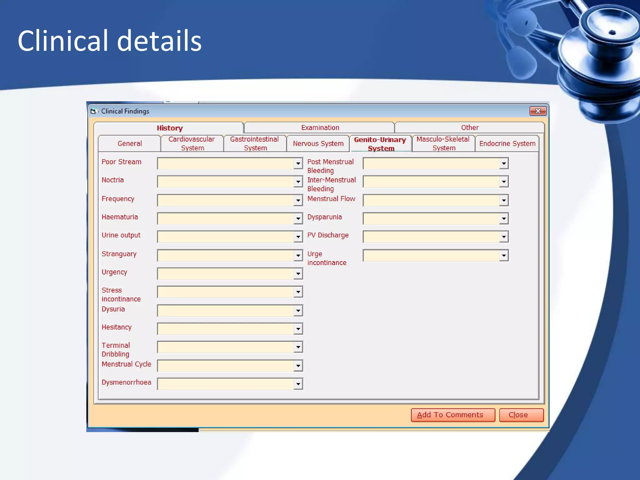Expand the Terminal Dribbling dropdown arrow
The width and height of the screenshot is (640, 480).
pos(298,347)
